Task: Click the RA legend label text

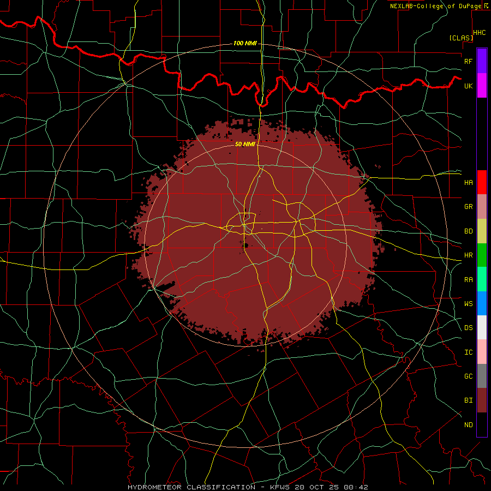Action: [468, 279]
